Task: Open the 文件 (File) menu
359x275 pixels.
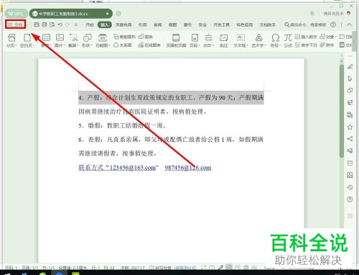Action: click(x=15, y=24)
